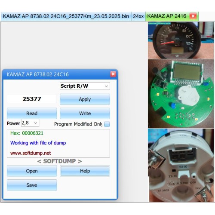Visit the www.softdump.net link
Viewport: 215px width, 215px height.
tap(31, 153)
